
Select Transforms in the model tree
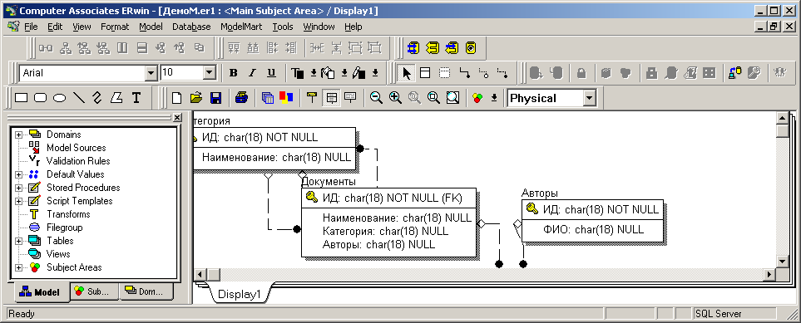point(68,214)
